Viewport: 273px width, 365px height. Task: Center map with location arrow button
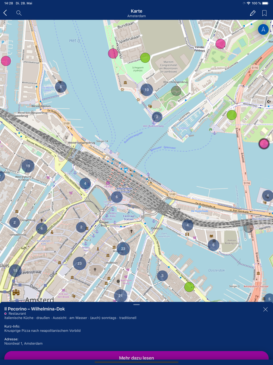pyautogui.click(x=263, y=29)
